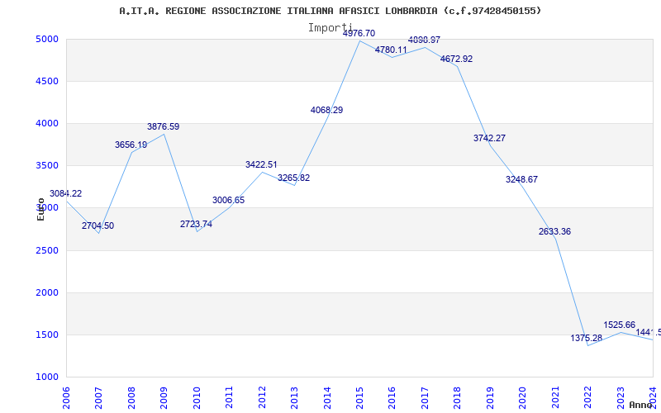Click the x-axis year 2017
The width and height of the screenshot is (661, 413).
[425, 397]
